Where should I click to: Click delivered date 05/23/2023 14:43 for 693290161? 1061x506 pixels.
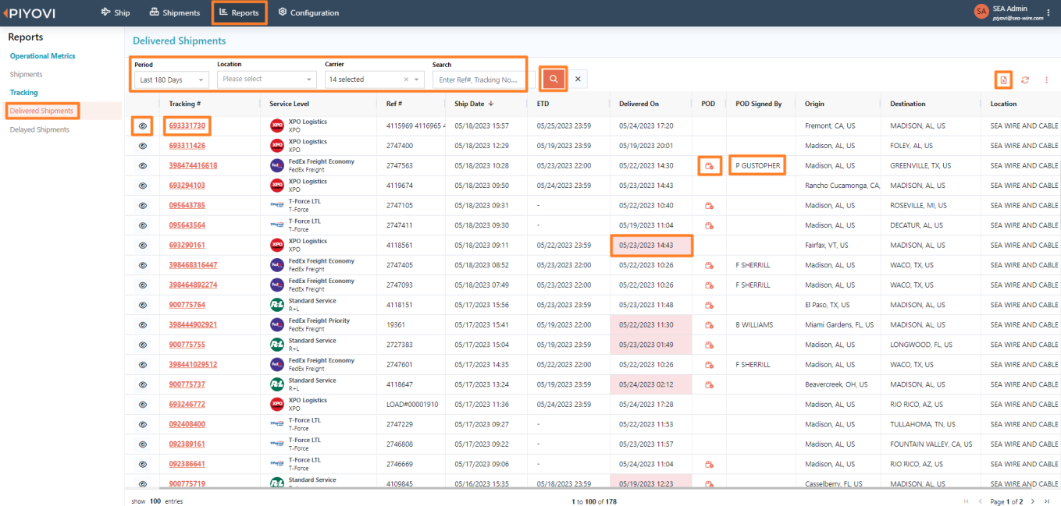coord(650,245)
